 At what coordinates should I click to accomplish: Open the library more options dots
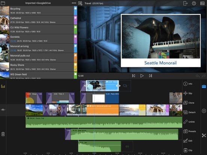[74, 3]
